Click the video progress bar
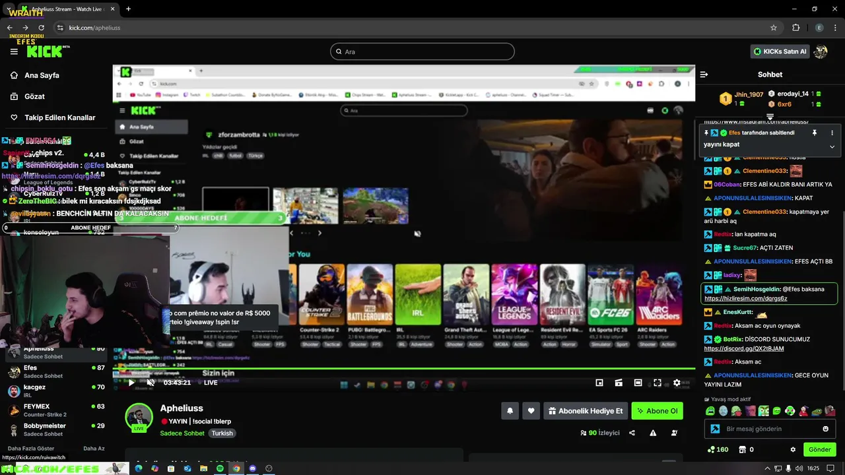This screenshot has height=475, width=845. tap(403, 369)
